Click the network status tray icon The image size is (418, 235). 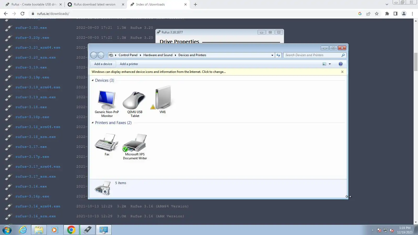click(x=385, y=230)
